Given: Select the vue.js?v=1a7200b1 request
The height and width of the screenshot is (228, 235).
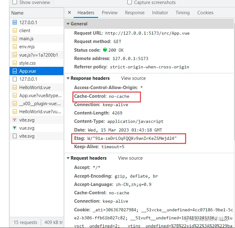Looking at the screenshot, I should 37,55.
